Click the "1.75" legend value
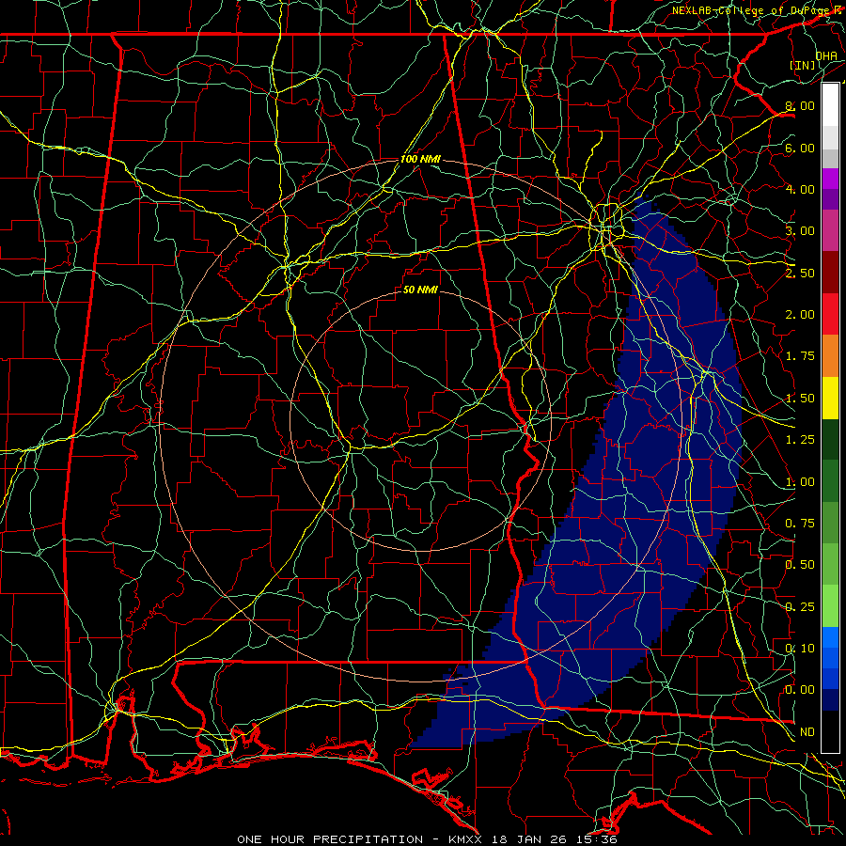The height and width of the screenshot is (846, 846). pos(800,356)
